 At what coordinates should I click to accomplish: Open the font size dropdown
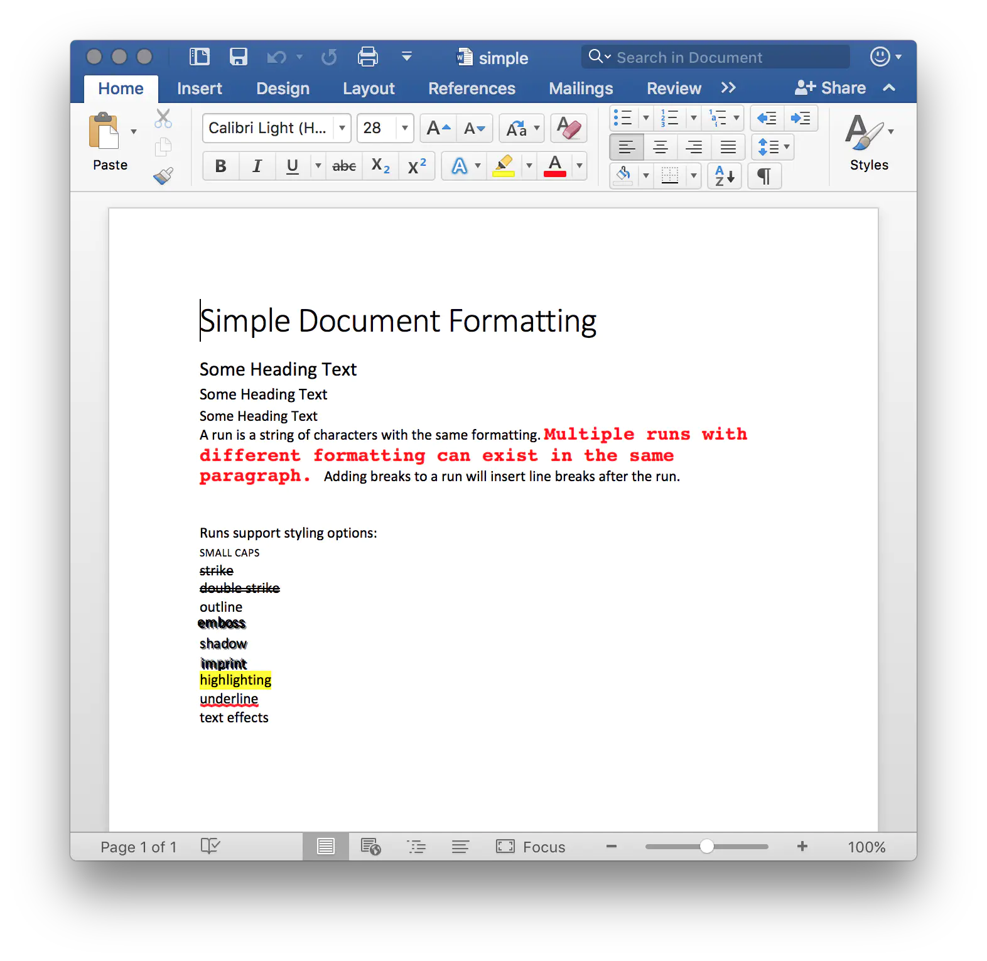405,129
